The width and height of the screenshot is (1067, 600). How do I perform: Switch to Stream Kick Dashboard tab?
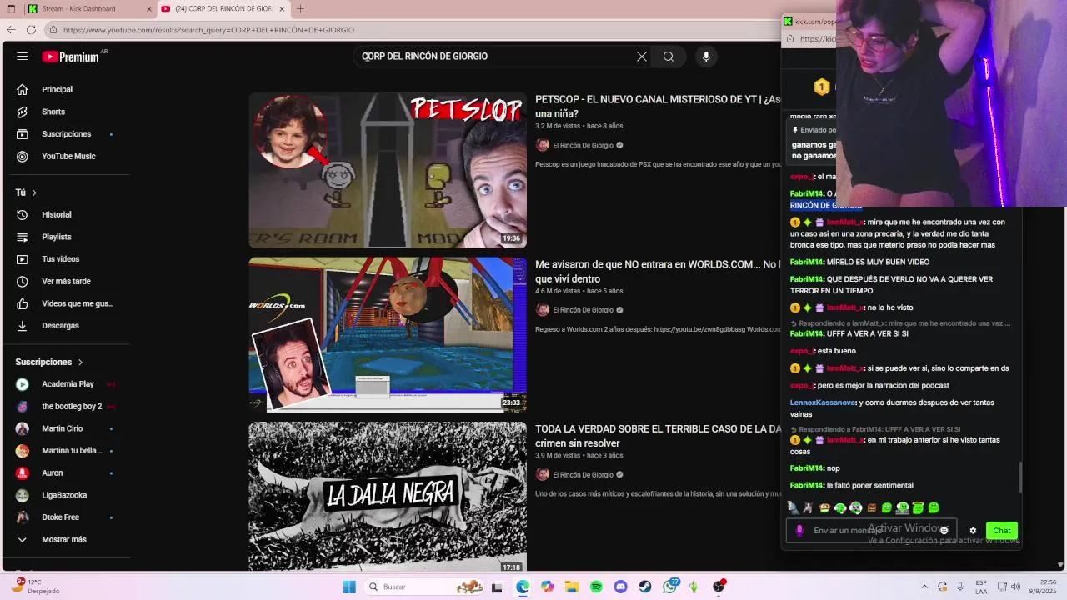88,9
